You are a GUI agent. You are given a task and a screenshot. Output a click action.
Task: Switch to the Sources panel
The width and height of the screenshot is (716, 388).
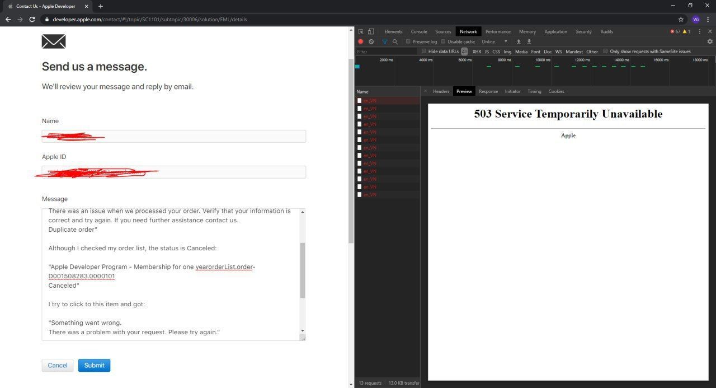click(x=443, y=31)
